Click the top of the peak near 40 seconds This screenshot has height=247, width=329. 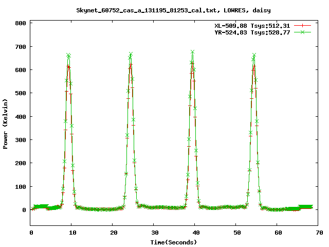click(192, 51)
